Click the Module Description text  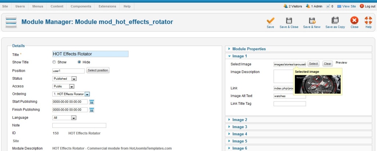pyautogui.click(x=112, y=148)
